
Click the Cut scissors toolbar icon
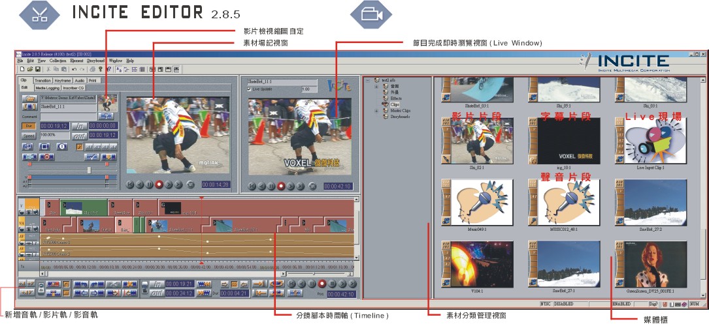tap(48, 69)
